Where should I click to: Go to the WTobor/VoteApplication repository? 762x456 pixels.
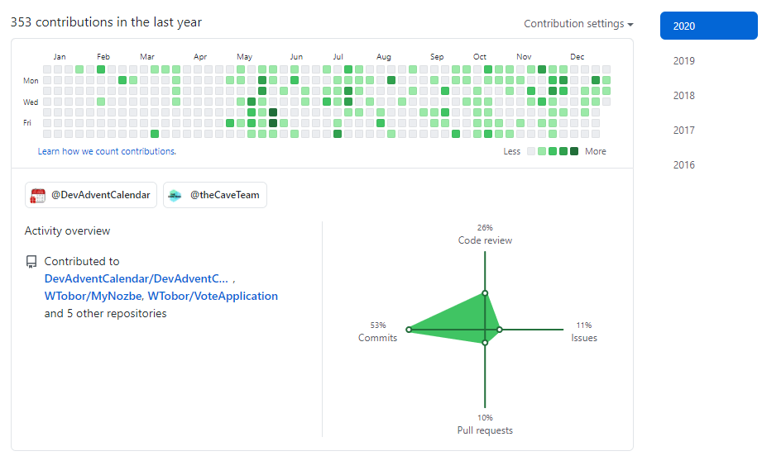pos(213,297)
